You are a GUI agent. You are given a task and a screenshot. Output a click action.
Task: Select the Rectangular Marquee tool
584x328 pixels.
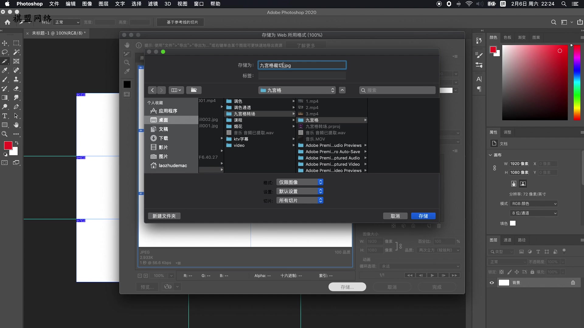click(16, 43)
